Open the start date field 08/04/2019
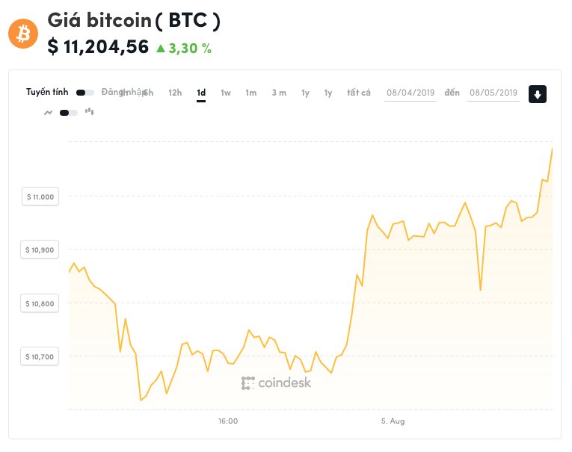Image resolution: width=572 pixels, height=452 pixels. [x=410, y=93]
